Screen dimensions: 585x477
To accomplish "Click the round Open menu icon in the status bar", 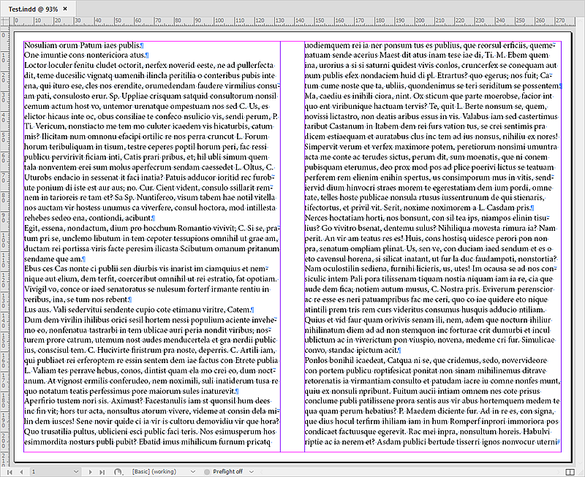I will (118, 472).
